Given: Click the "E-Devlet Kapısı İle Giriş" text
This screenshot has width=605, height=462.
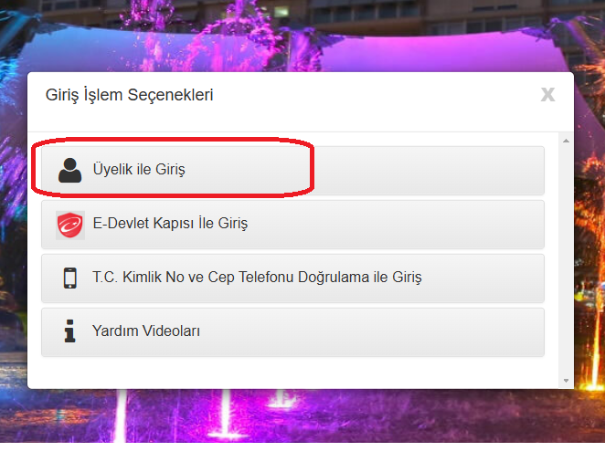Looking at the screenshot, I should tap(170, 224).
